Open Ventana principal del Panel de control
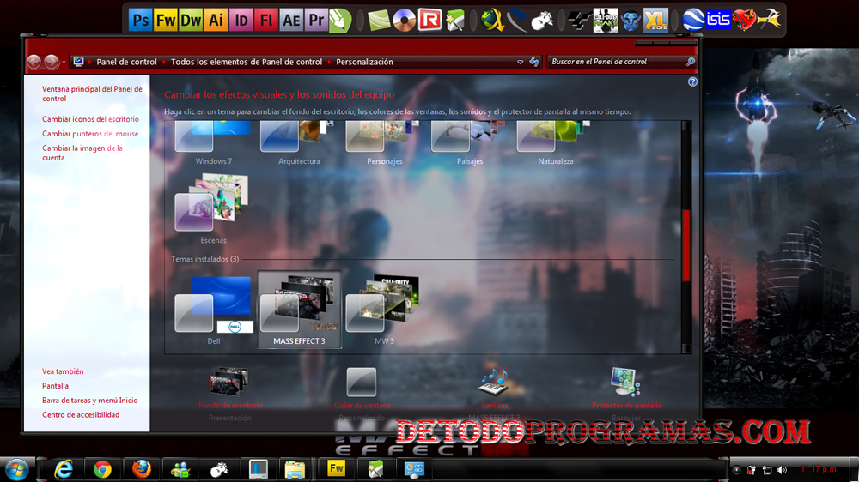This screenshot has height=482, width=859. (92, 93)
